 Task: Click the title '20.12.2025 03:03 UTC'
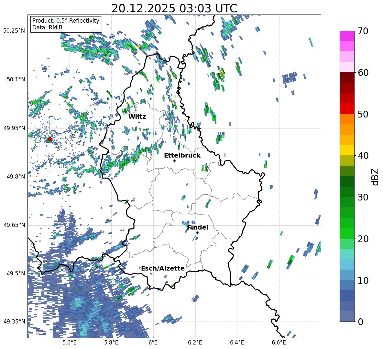click(174, 8)
